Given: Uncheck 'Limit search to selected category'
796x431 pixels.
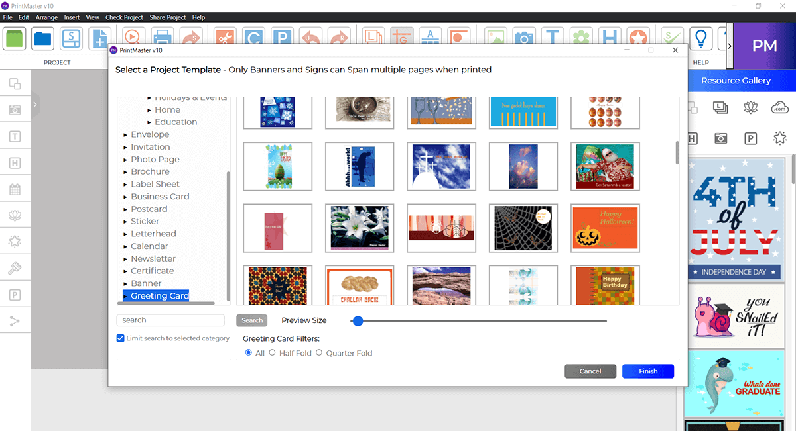Looking at the screenshot, I should (120, 338).
